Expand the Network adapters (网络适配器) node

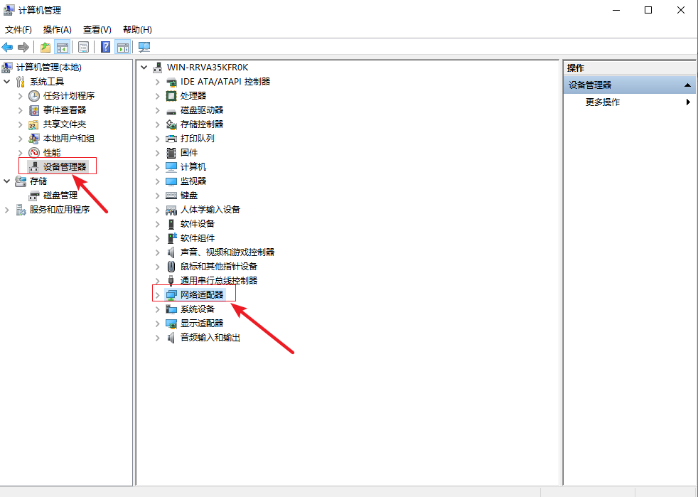[x=158, y=294]
